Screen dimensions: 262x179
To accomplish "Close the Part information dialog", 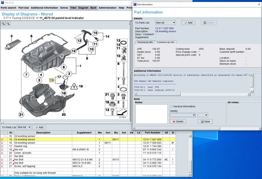I will 259,5.
